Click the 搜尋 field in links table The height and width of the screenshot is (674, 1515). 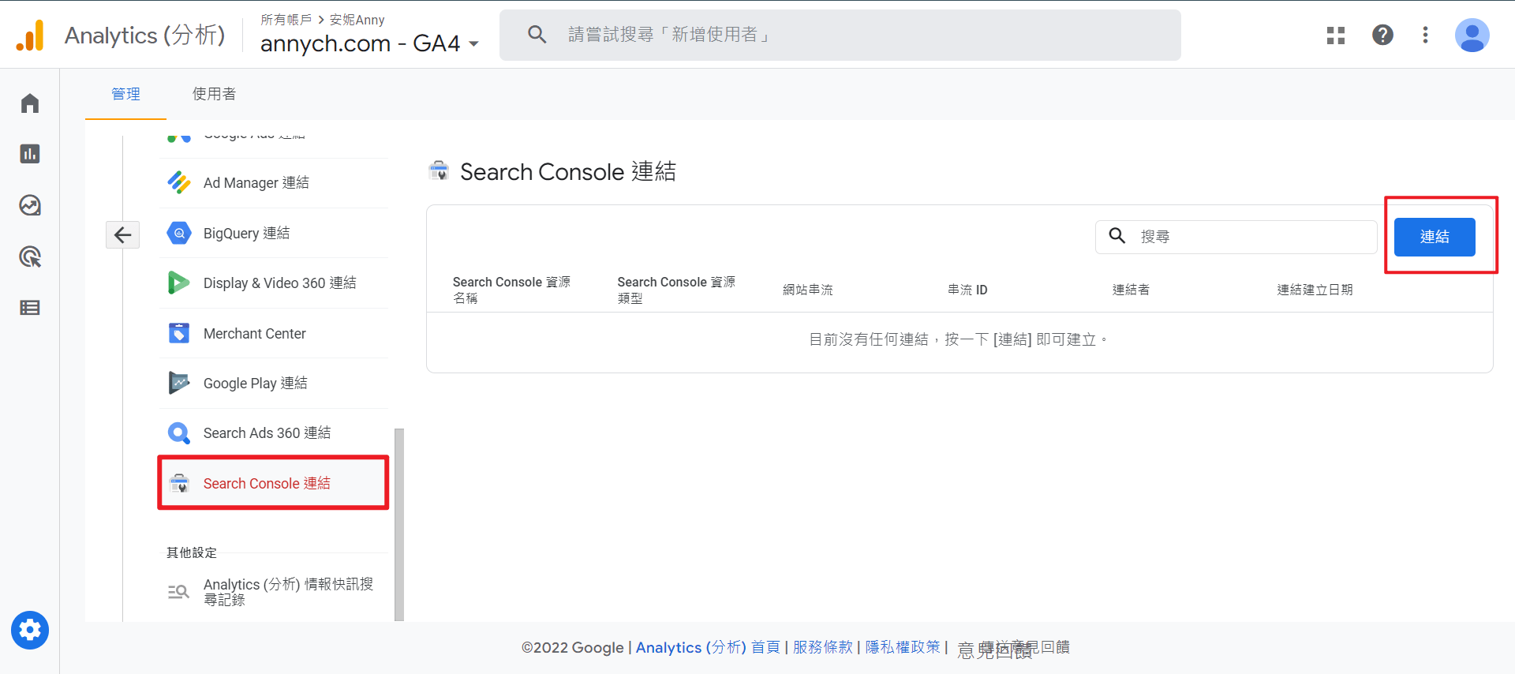click(x=1236, y=237)
